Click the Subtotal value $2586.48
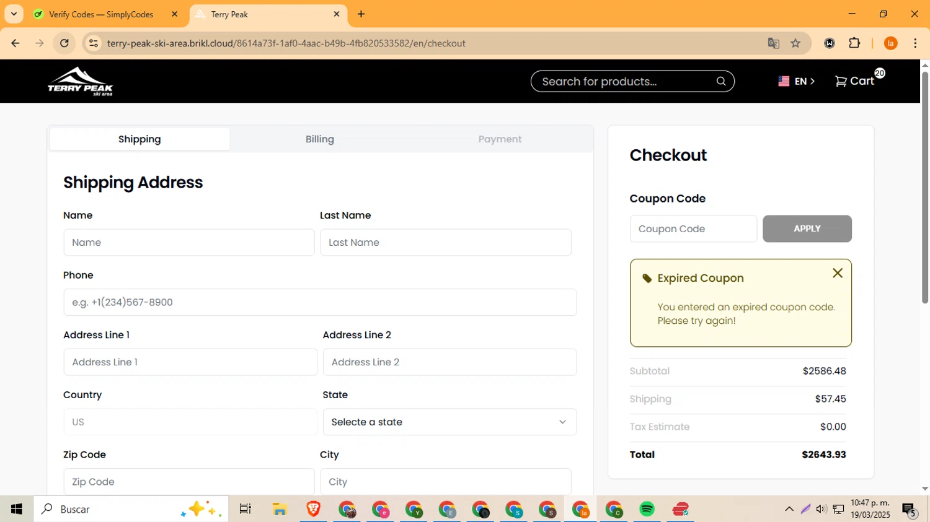Screen dimensions: 930x522 coord(824,371)
